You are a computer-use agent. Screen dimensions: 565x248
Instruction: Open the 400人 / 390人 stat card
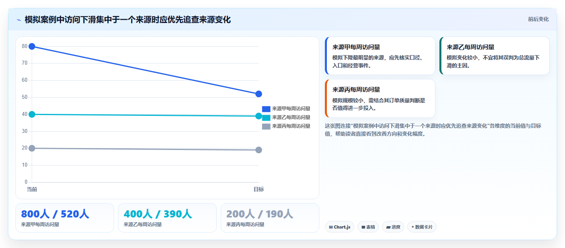pos(167,218)
